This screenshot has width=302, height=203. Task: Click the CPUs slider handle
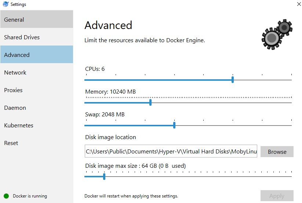coord(233,80)
